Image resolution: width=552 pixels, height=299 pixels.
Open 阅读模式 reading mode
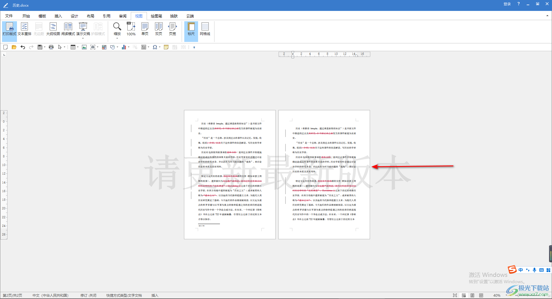click(x=68, y=29)
